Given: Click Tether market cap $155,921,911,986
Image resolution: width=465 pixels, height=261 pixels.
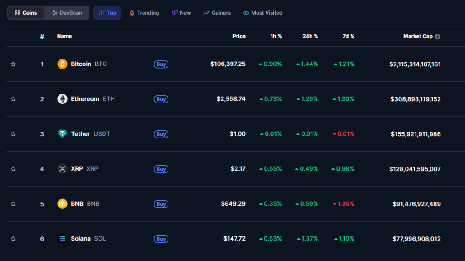Looking at the screenshot, I should [416, 134].
